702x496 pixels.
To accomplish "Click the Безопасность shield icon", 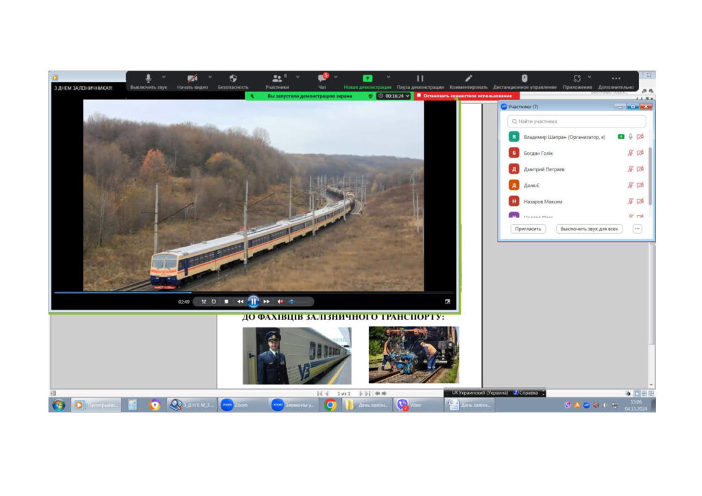I will (233, 78).
